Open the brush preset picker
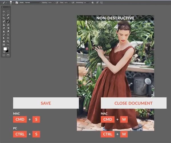Image resolution: width=171 pixels, height=143 pixels. [x=12, y=2]
